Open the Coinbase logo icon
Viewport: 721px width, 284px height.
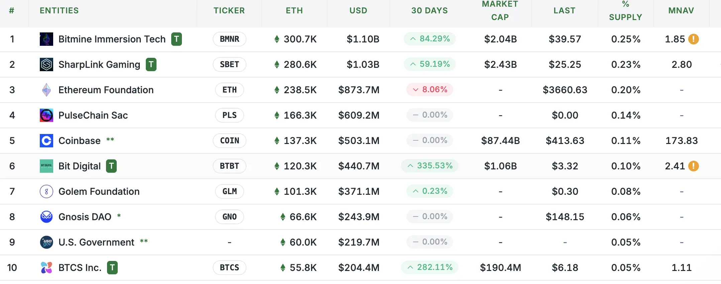[46, 141]
